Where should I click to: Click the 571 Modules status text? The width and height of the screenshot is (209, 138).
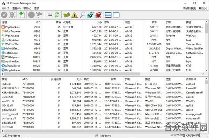(103, 136)
